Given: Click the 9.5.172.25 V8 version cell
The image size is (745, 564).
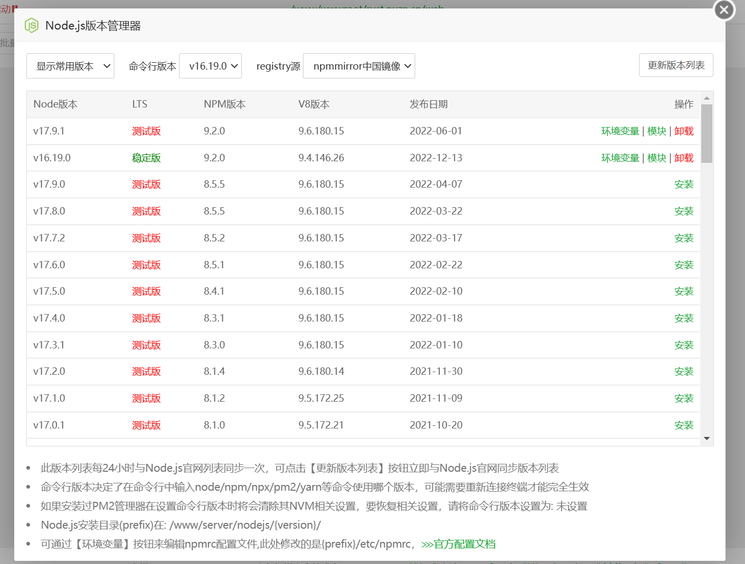Looking at the screenshot, I should tap(321, 398).
